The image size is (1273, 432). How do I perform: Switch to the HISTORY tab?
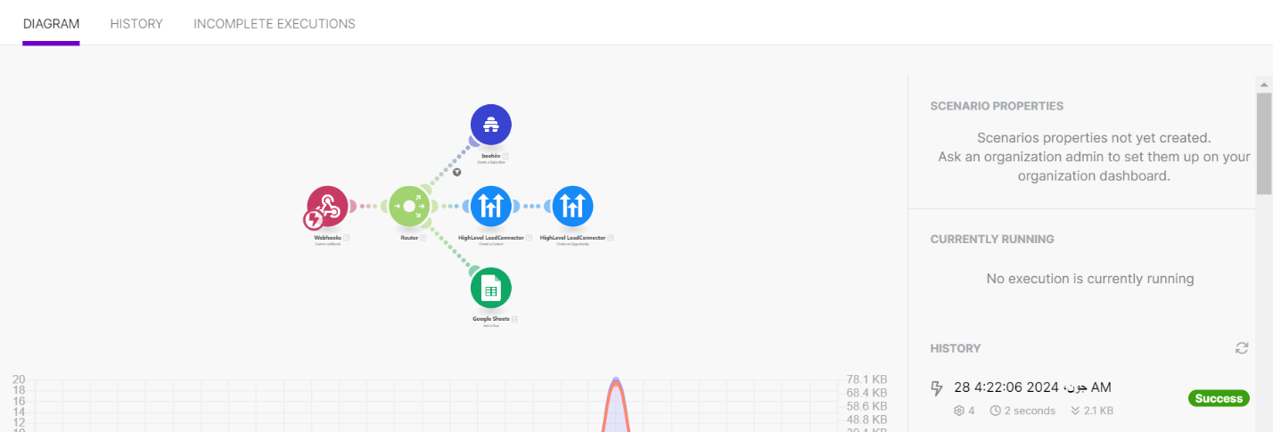(136, 24)
